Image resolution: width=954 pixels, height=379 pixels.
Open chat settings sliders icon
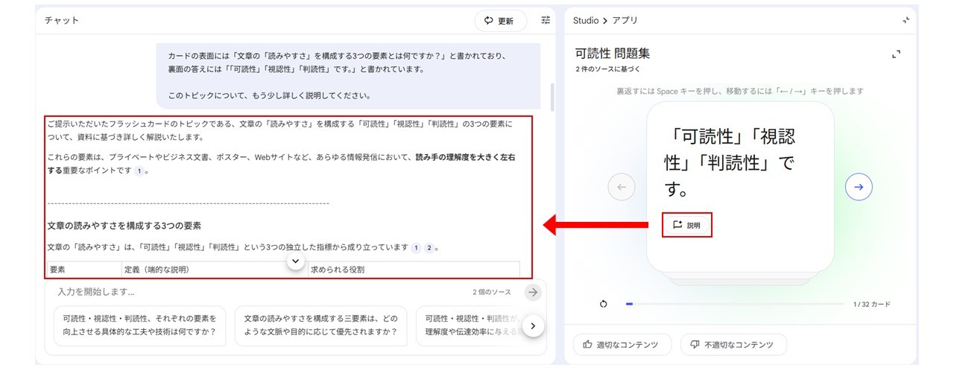coord(546,21)
